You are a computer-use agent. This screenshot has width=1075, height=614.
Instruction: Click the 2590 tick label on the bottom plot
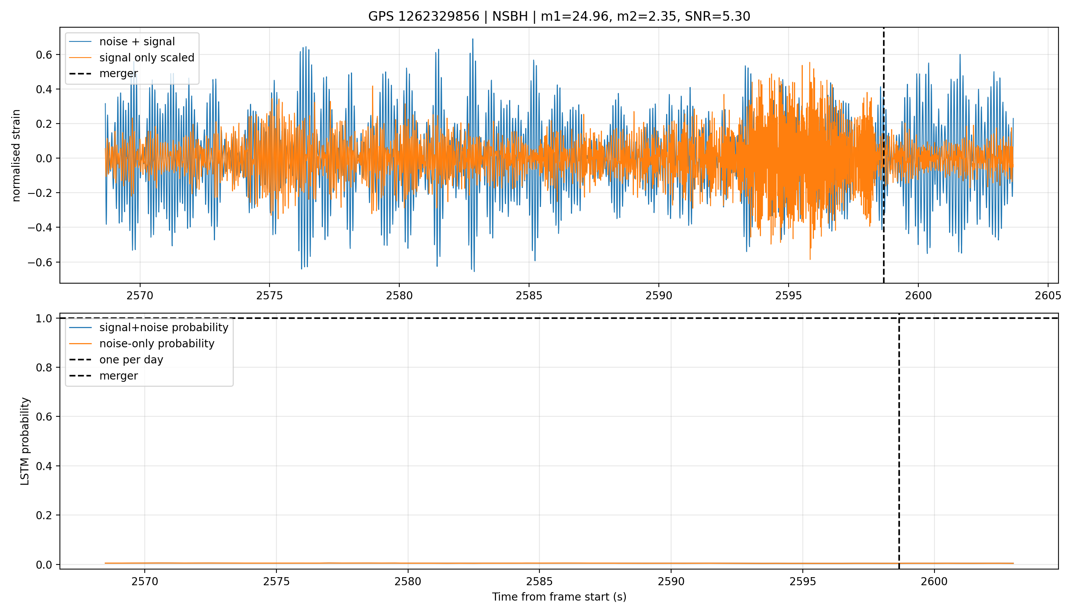[x=671, y=581]
